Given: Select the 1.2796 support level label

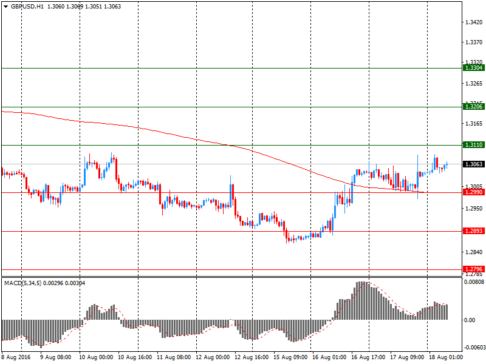Looking at the screenshot, I should click(474, 269).
